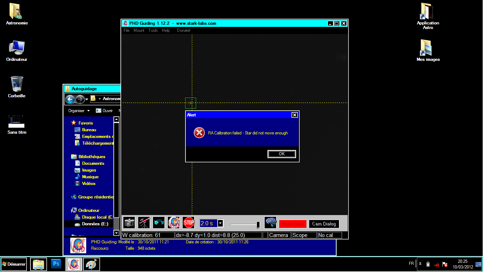Image resolution: width=483 pixels, height=272 pixels.
Task: Select the Mes images shortcut icon
Action: 428,50
